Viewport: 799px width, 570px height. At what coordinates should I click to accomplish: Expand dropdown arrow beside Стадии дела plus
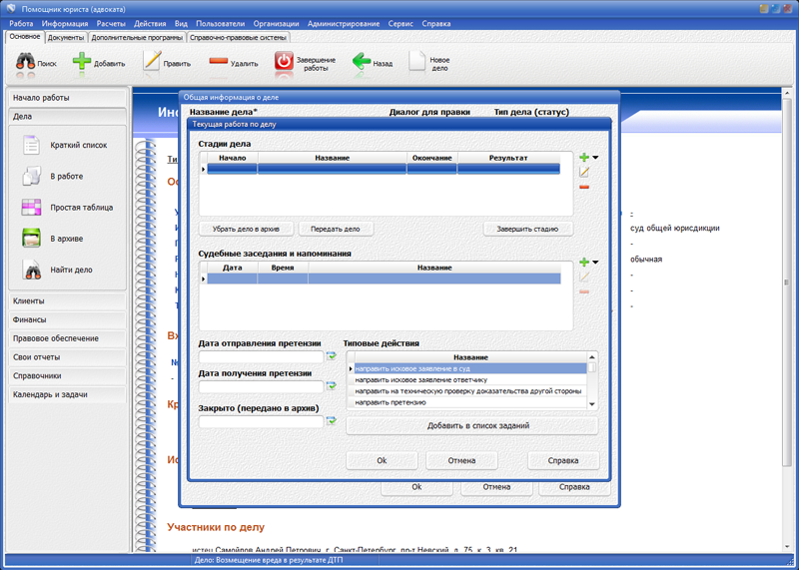click(x=596, y=158)
